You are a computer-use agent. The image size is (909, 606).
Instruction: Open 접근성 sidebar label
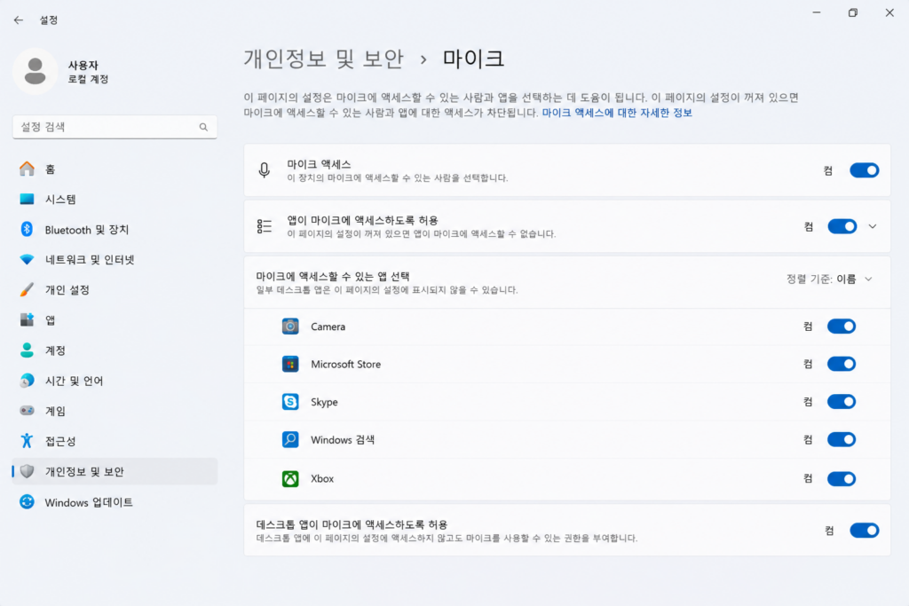tap(60, 441)
